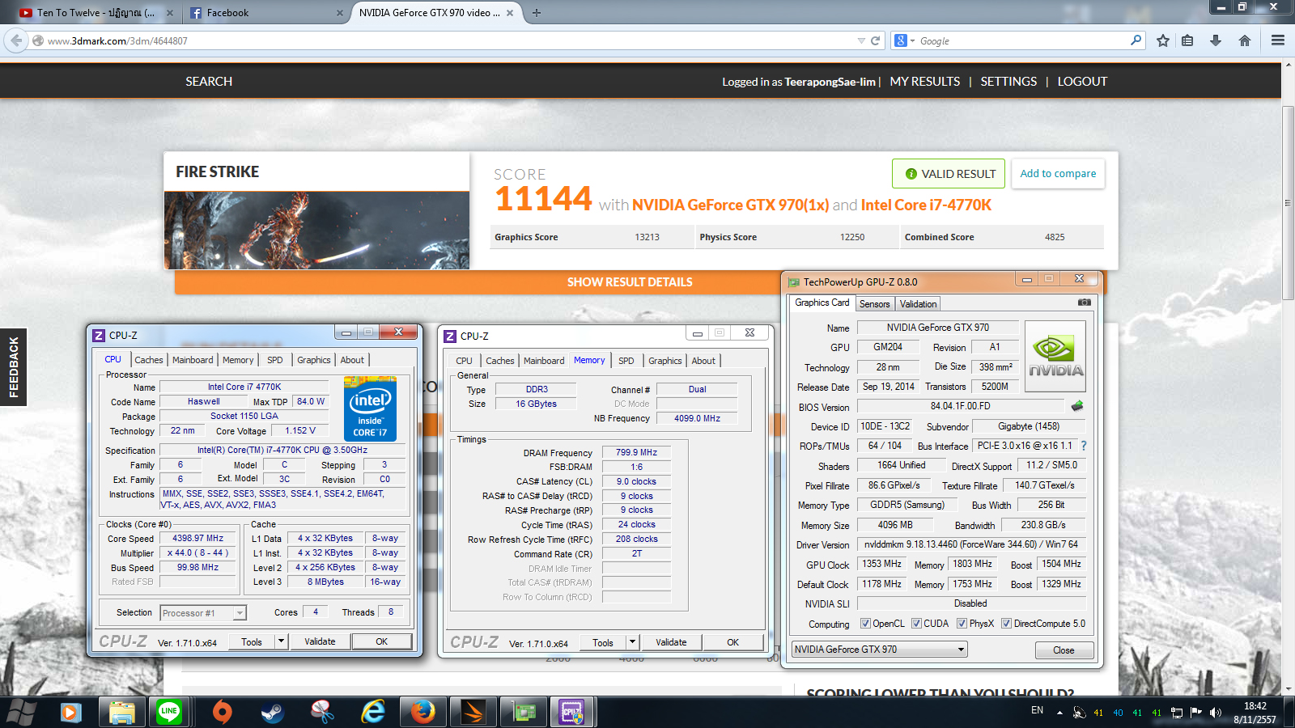Reload the 3DMark page
The width and height of the screenshot is (1295, 728).
[875, 40]
